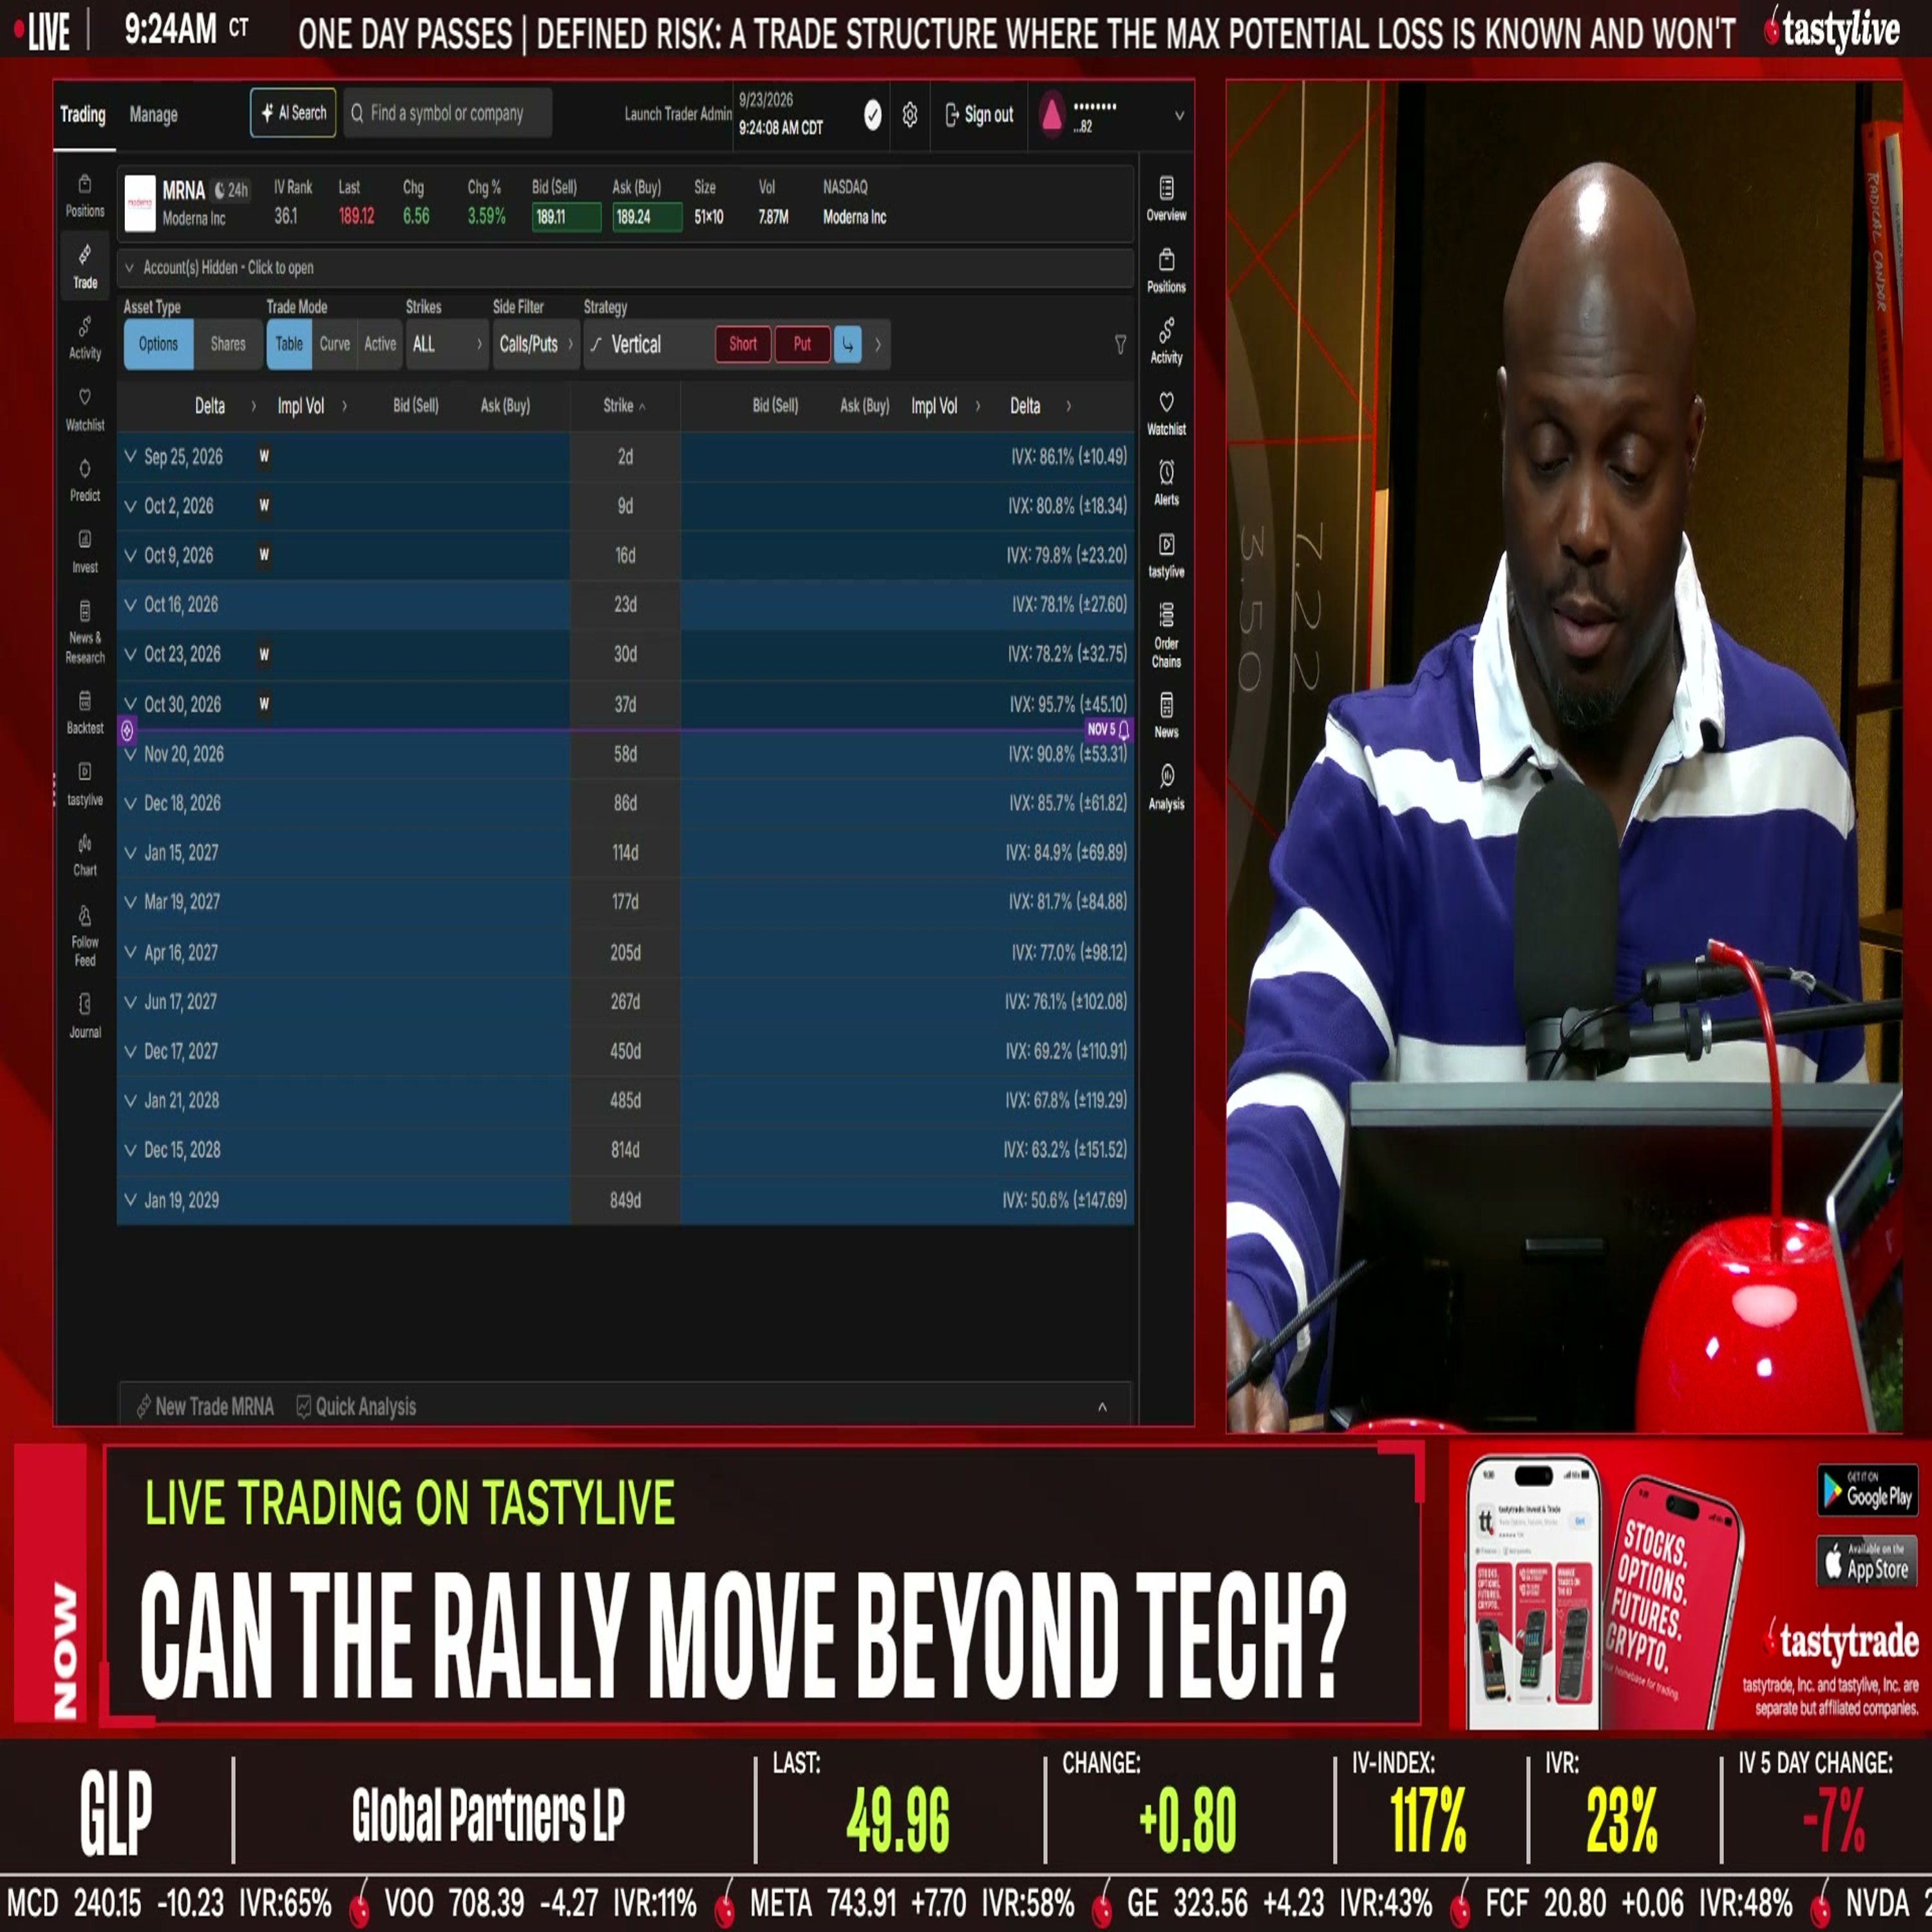Click Sign out
The image size is (1932, 1932).
[979, 115]
